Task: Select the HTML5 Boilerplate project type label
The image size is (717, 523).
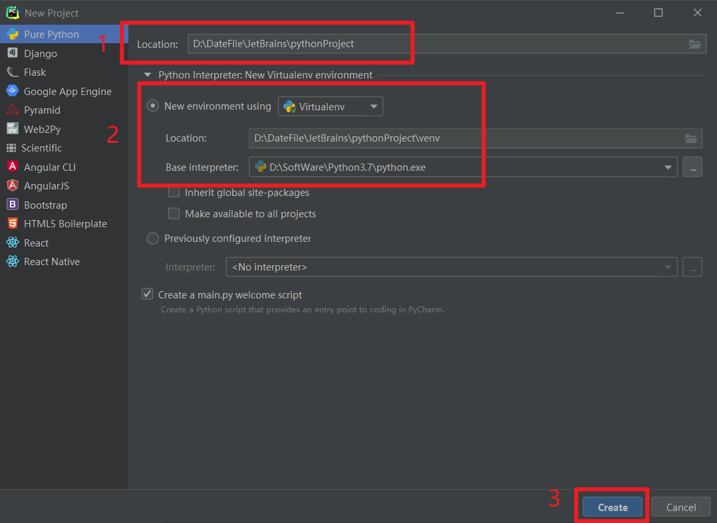Action: pos(65,224)
